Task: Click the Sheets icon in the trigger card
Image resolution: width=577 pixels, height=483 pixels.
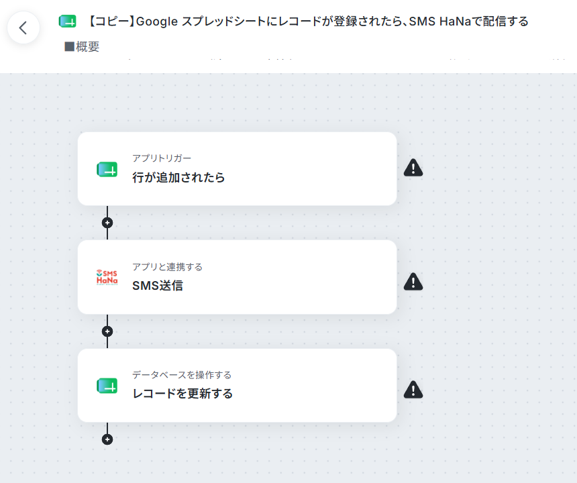Action: (107, 170)
